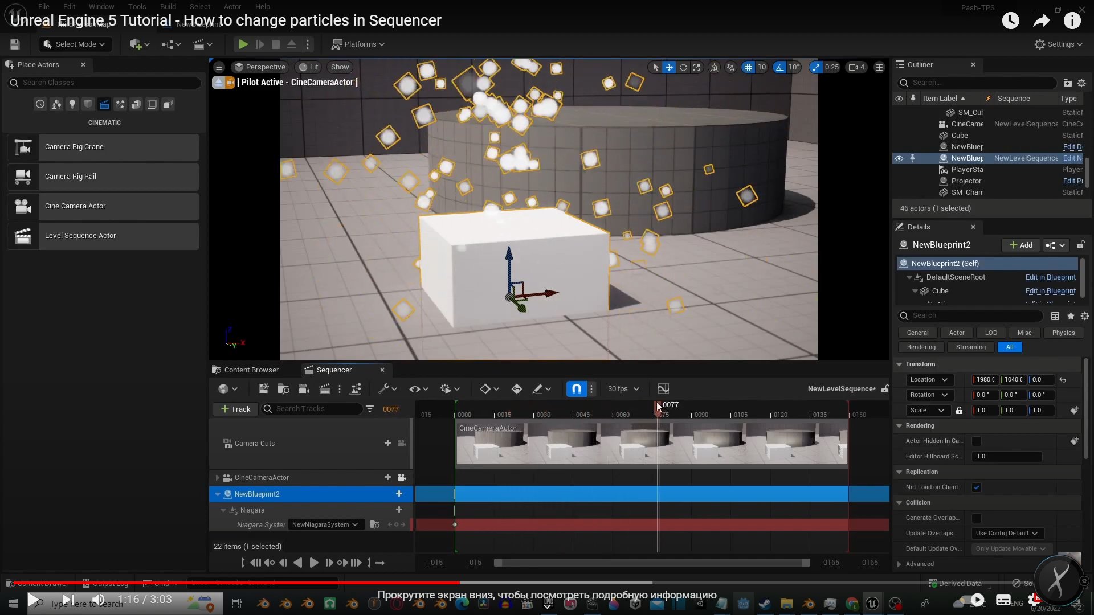Toggle the Outliner visibility column eye header
The width and height of the screenshot is (1094, 615).
point(899,99)
